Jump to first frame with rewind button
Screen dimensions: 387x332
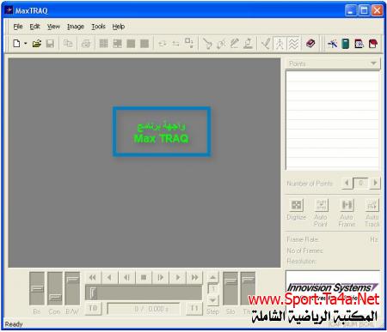pyautogui.click(x=93, y=277)
